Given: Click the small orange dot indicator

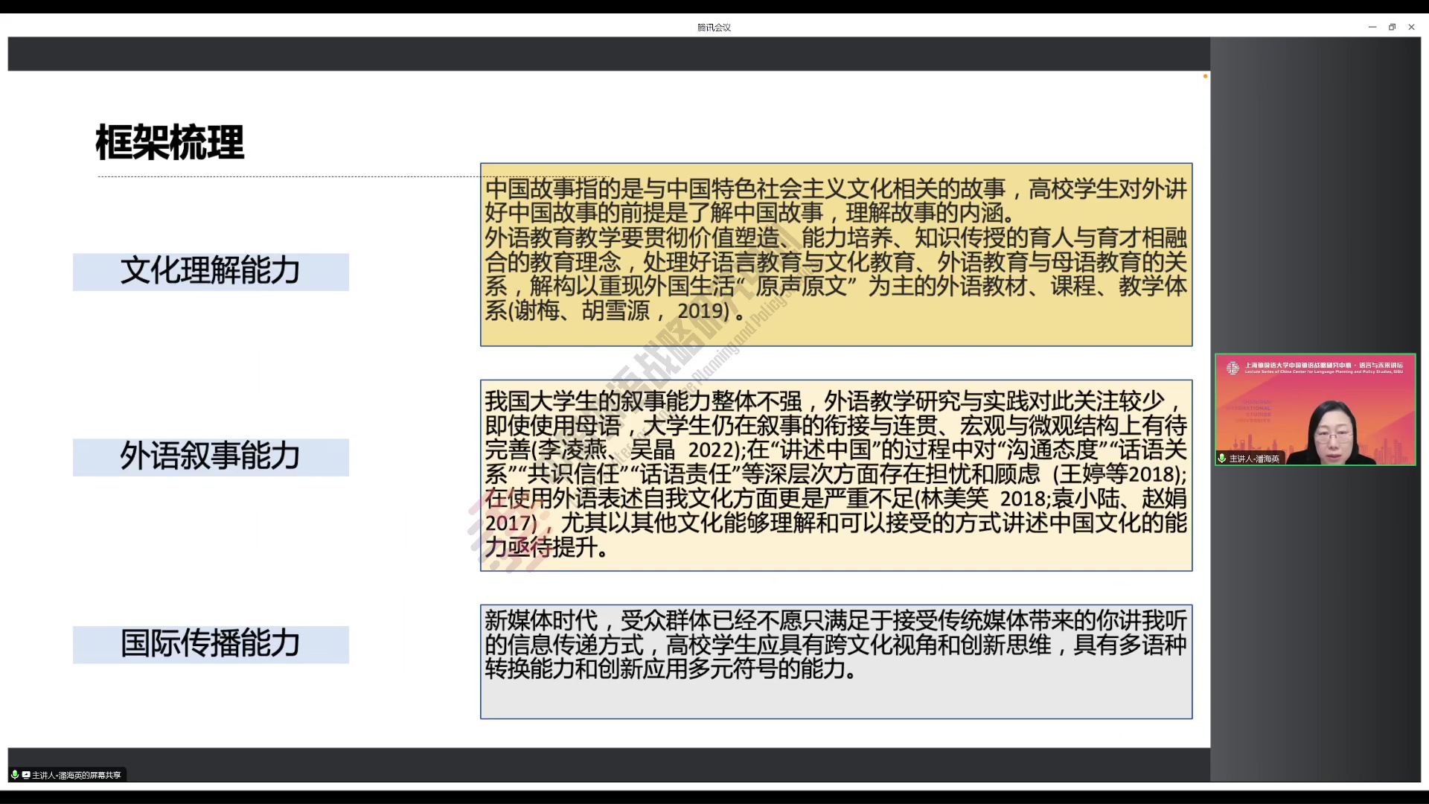Looking at the screenshot, I should click(x=1205, y=76).
